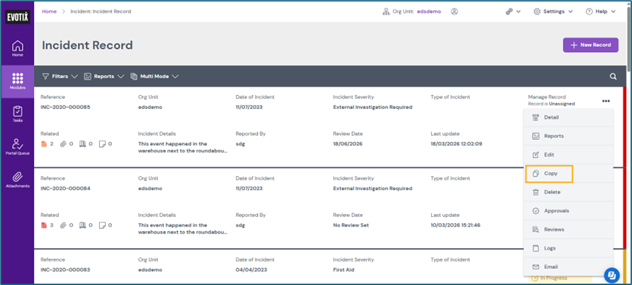Open the chat help bubble
This screenshot has width=632, height=285.
click(611, 274)
